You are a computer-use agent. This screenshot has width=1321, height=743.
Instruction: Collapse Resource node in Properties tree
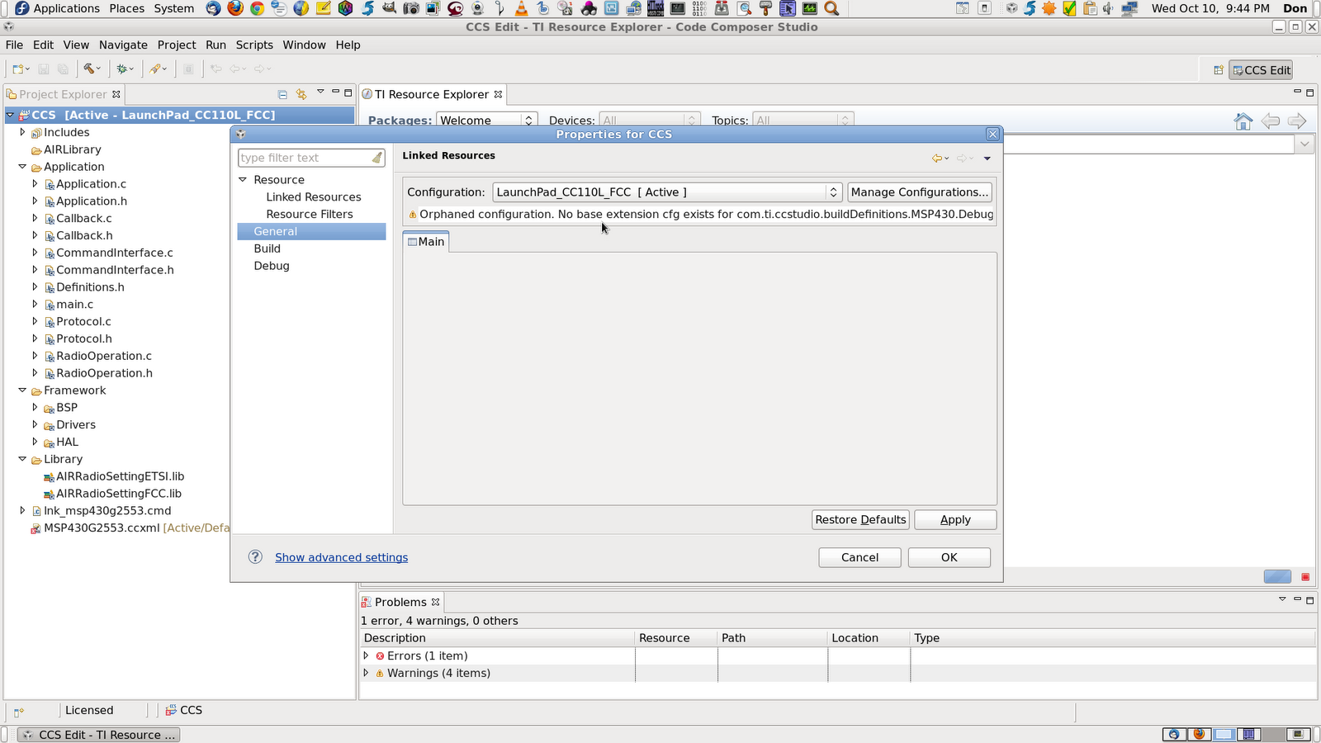click(243, 180)
